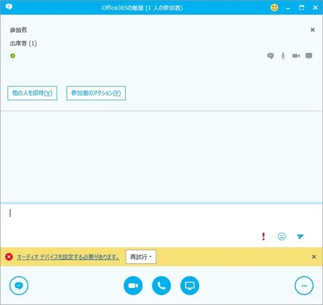Start an audio call with phone button
Image resolution: width=323 pixels, height=305 pixels.
click(161, 285)
